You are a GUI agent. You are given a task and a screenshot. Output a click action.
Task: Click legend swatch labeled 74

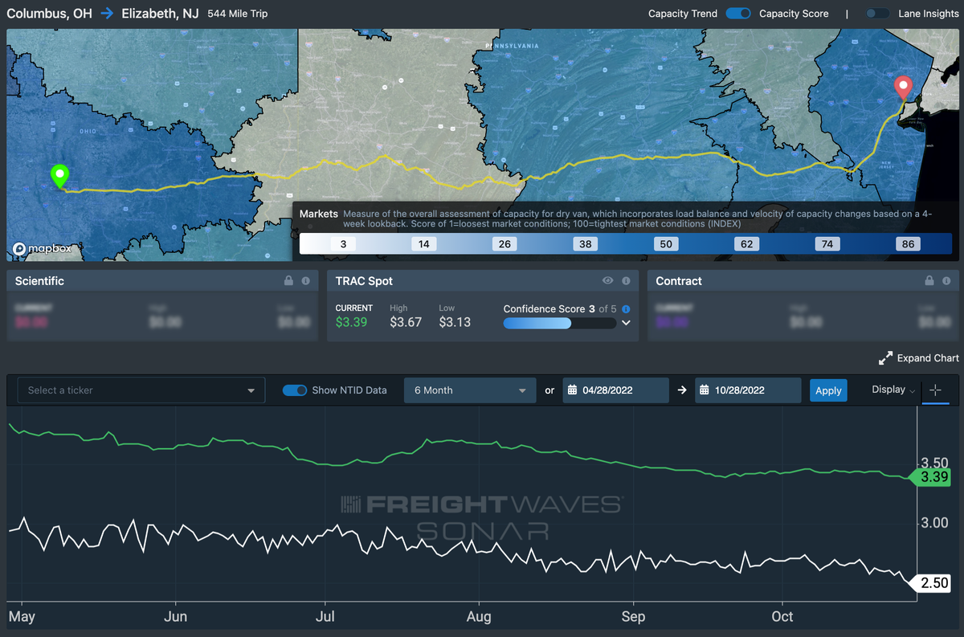[827, 244]
